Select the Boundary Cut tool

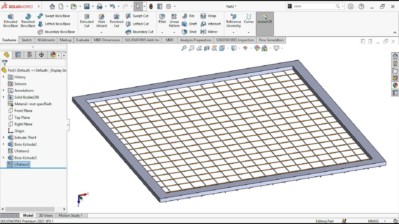tap(139, 32)
